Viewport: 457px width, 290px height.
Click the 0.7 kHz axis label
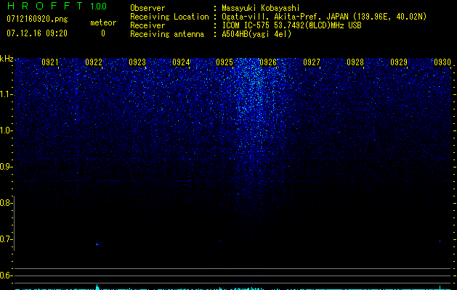(5, 239)
